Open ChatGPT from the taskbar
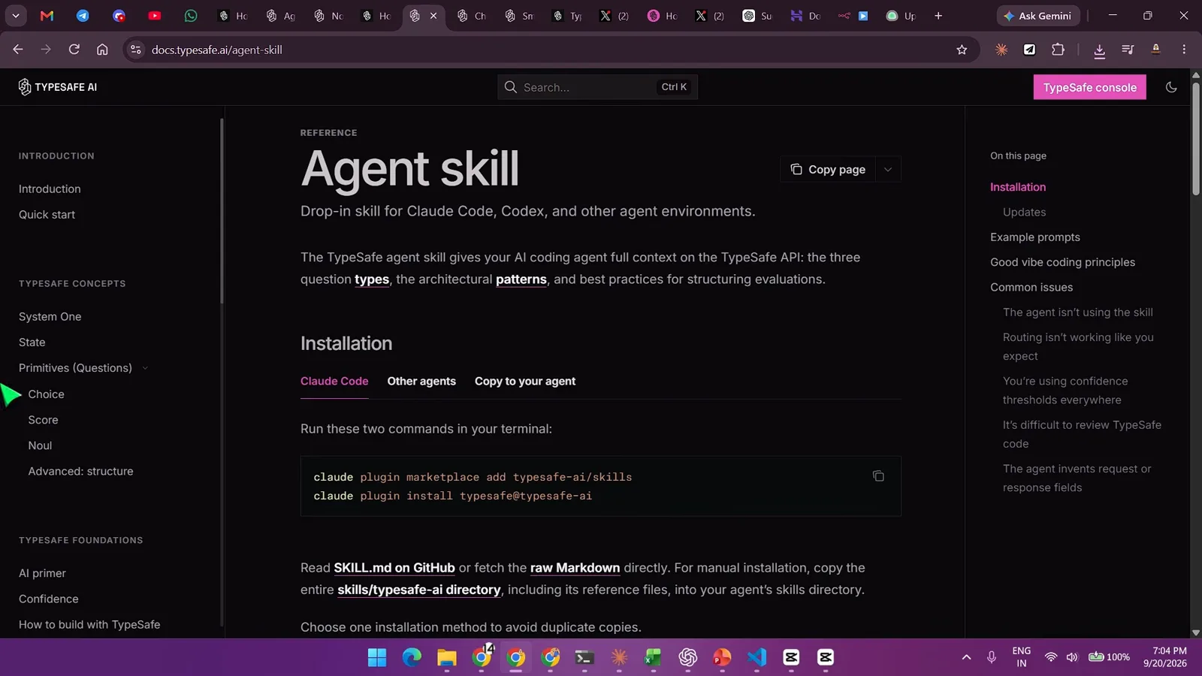1202x676 pixels. 687,658
